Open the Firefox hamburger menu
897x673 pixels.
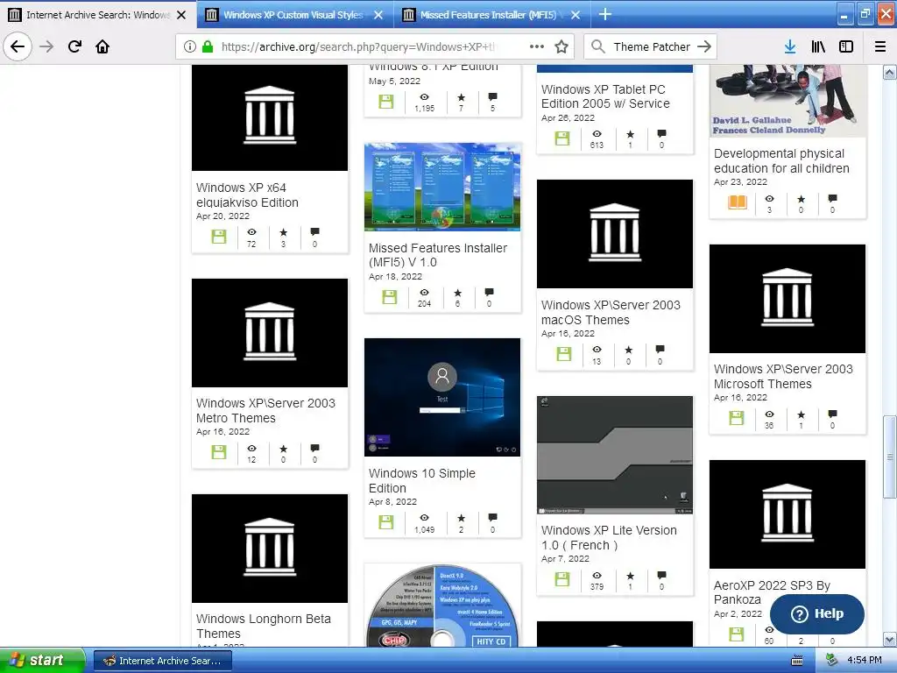coord(880,46)
